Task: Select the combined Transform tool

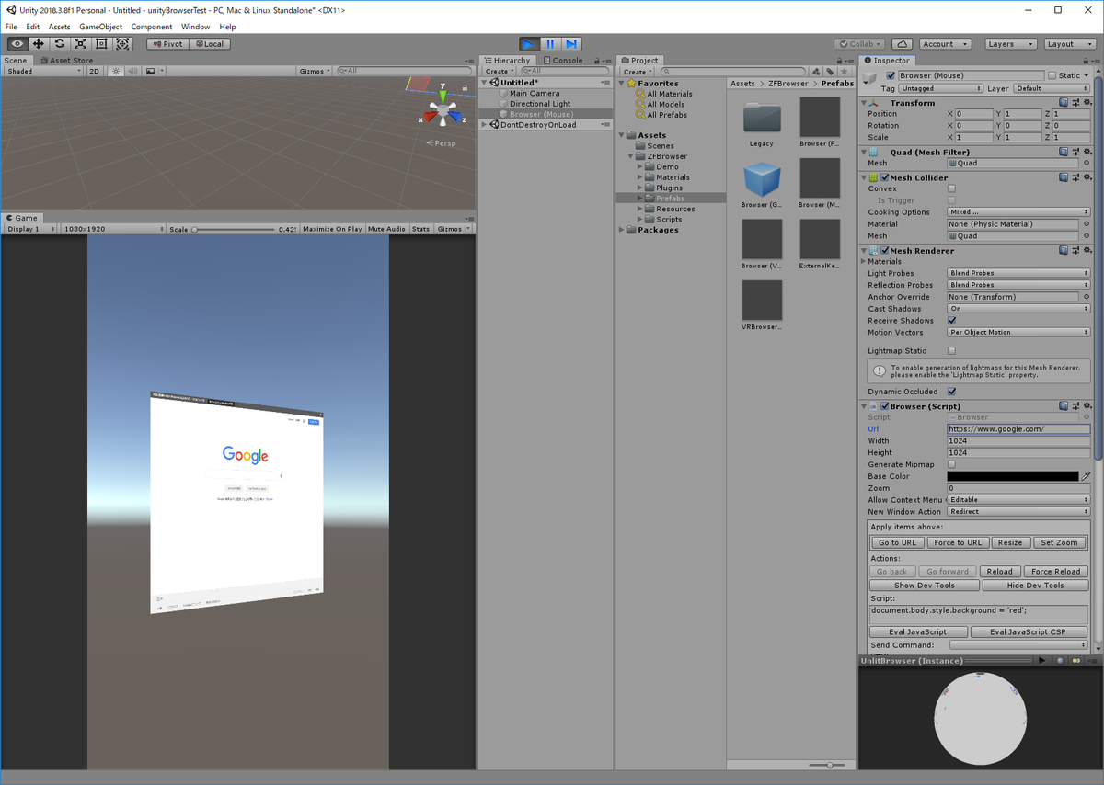Action: (123, 43)
